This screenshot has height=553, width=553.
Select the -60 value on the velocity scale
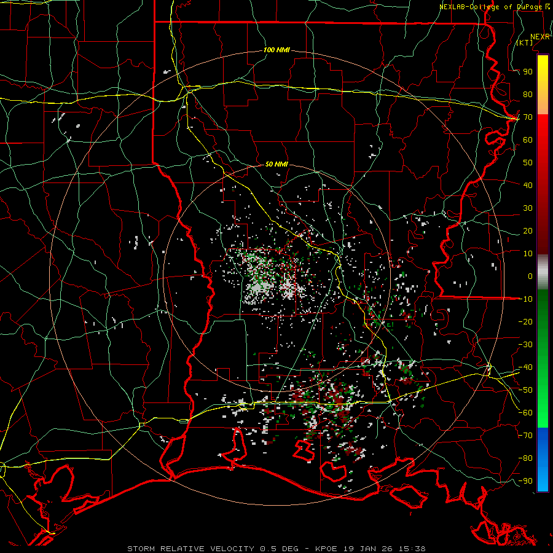click(x=525, y=413)
